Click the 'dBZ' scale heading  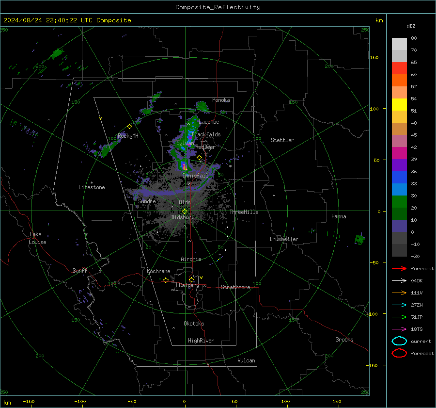411,26
